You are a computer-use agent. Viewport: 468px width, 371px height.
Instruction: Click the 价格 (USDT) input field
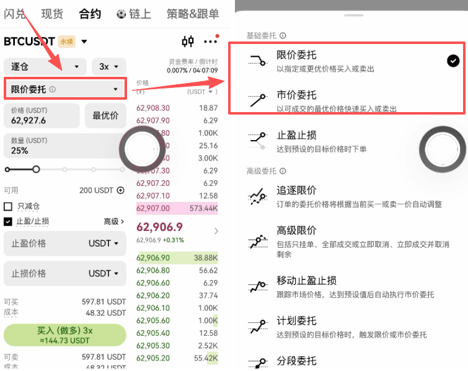point(42,115)
